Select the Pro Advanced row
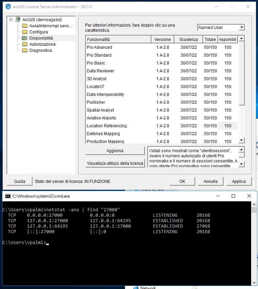The image size is (258, 289). [162, 47]
